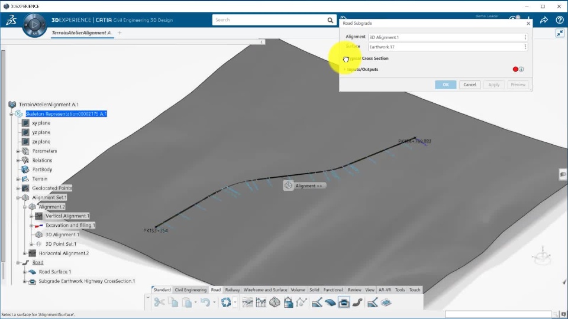Expand Horizontal Alignment.2 node

click(x=25, y=253)
